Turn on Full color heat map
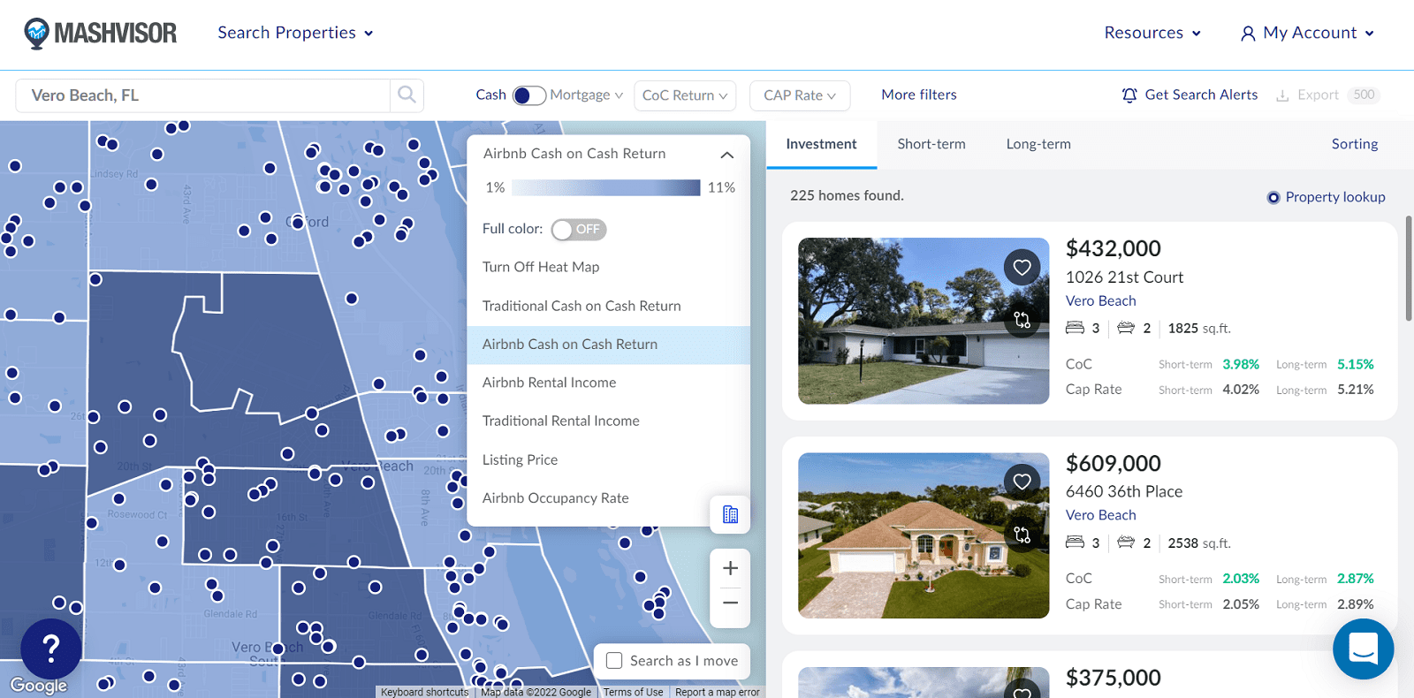Screen dimensions: 1414x698 coord(578,230)
